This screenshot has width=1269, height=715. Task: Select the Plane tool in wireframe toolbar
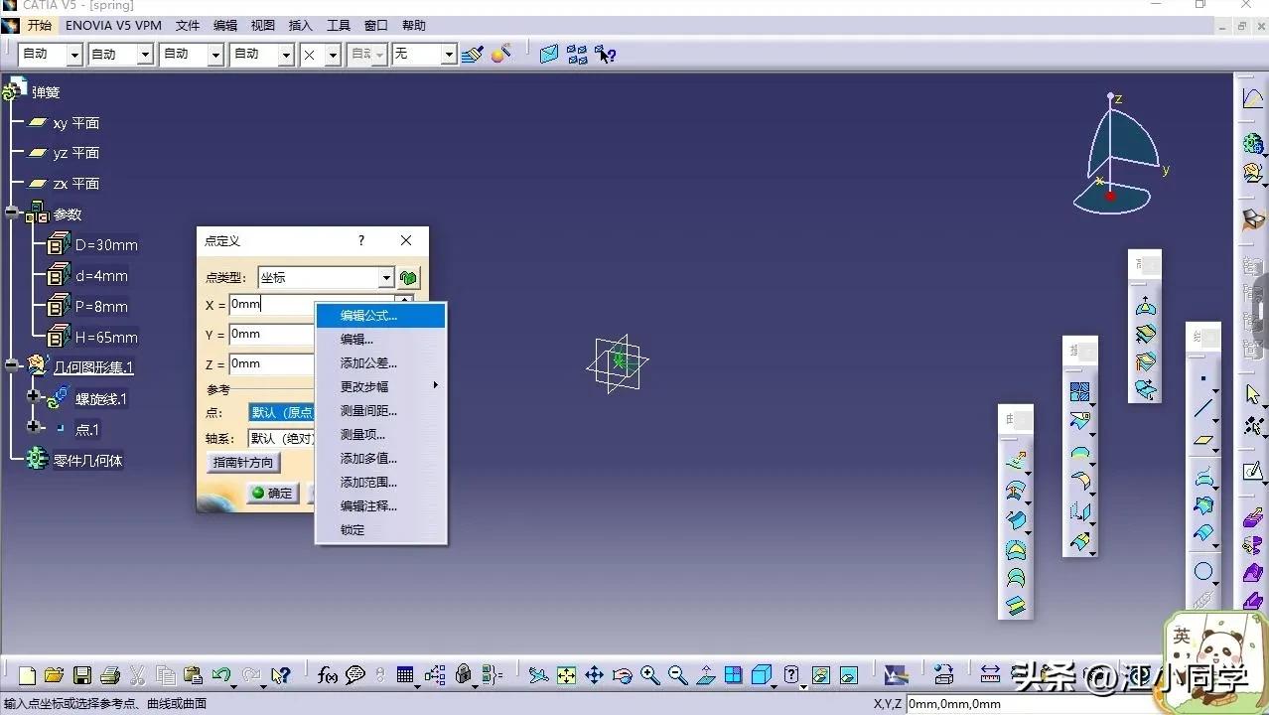1203,440
